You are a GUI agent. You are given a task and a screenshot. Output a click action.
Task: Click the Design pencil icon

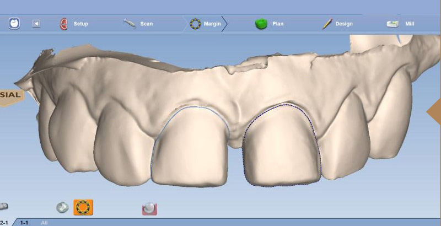click(x=327, y=24)
